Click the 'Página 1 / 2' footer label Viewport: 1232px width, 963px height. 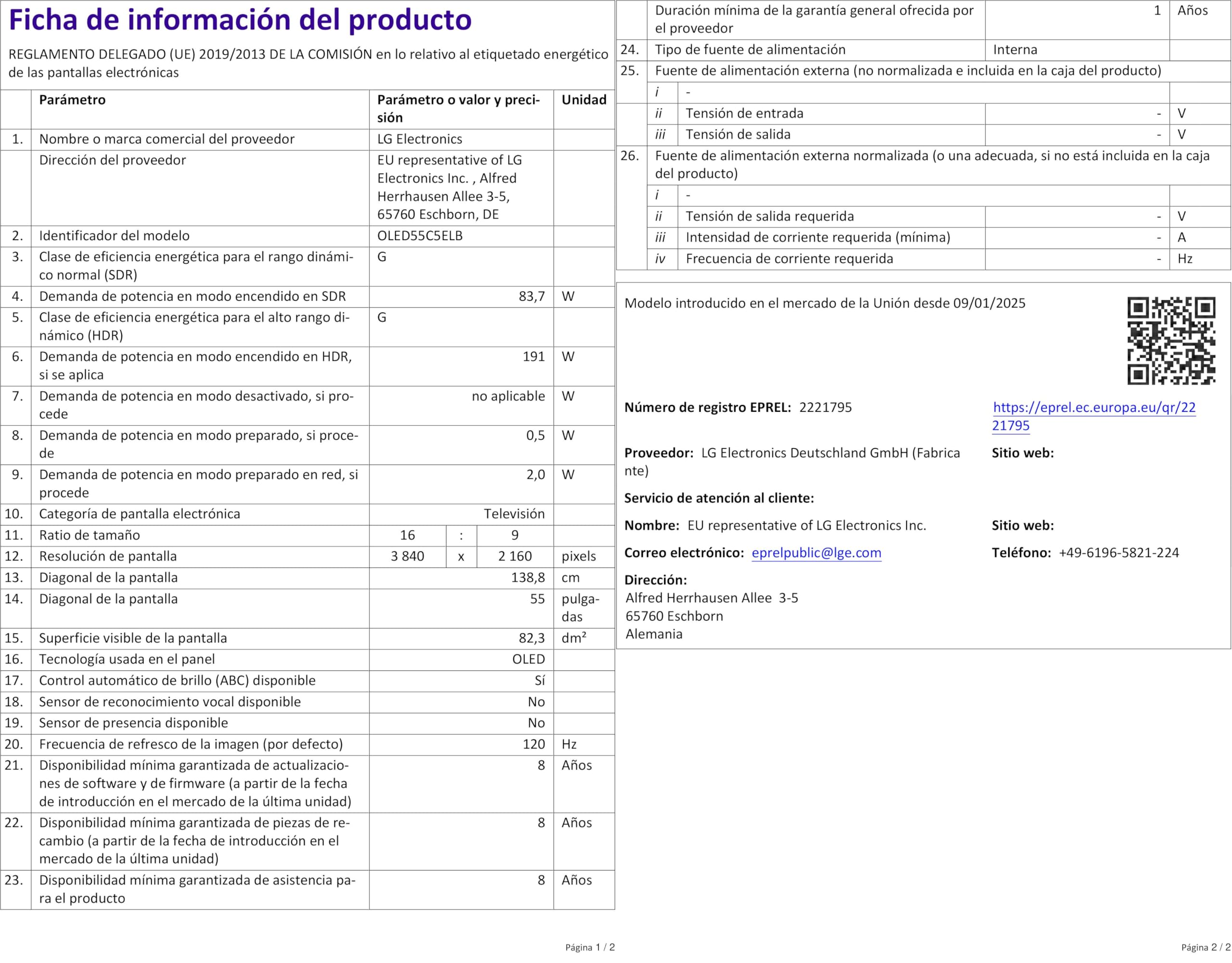coord(590,947)
